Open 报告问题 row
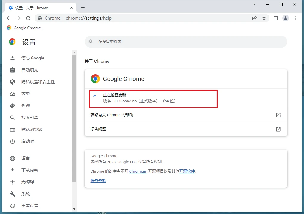The image size is (304, 214). coord(186,129)
